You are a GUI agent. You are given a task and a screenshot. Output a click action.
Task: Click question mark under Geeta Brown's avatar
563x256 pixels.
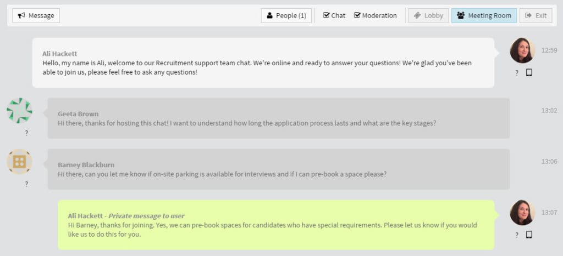point(26,133)
